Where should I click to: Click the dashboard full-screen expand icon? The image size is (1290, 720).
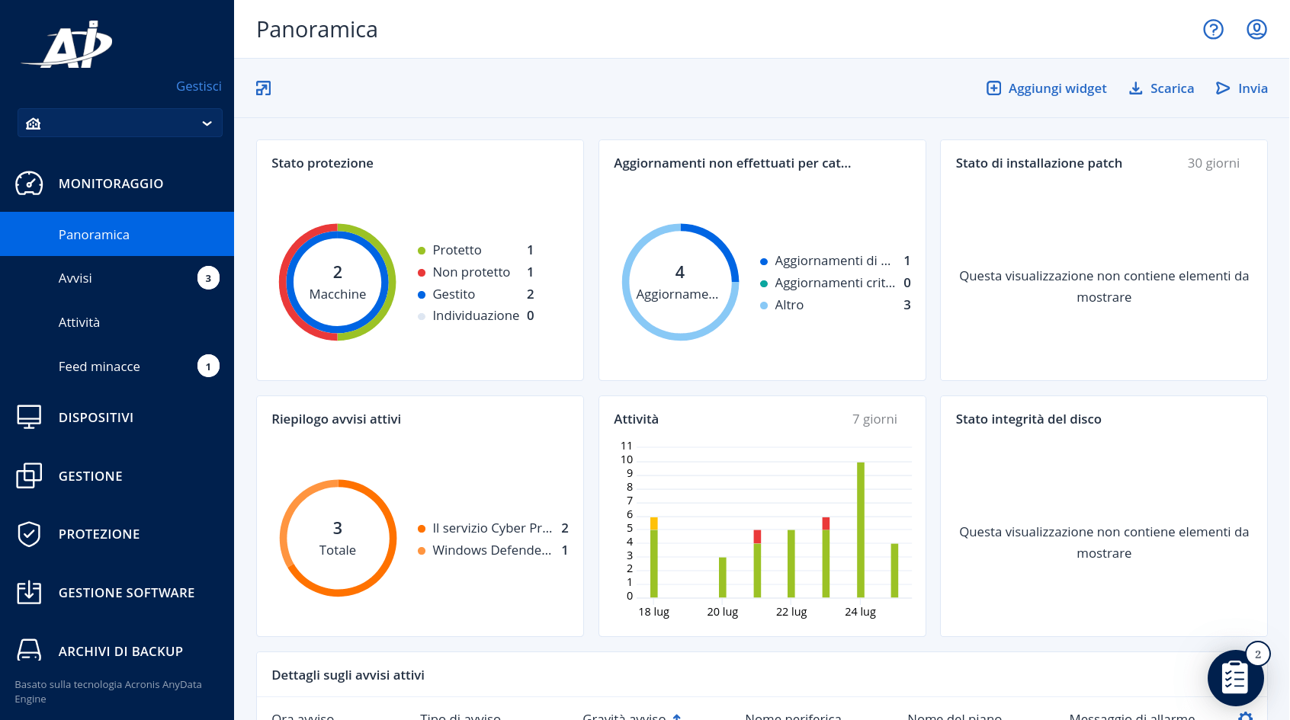pyautogui.click(x=263, y=88)
